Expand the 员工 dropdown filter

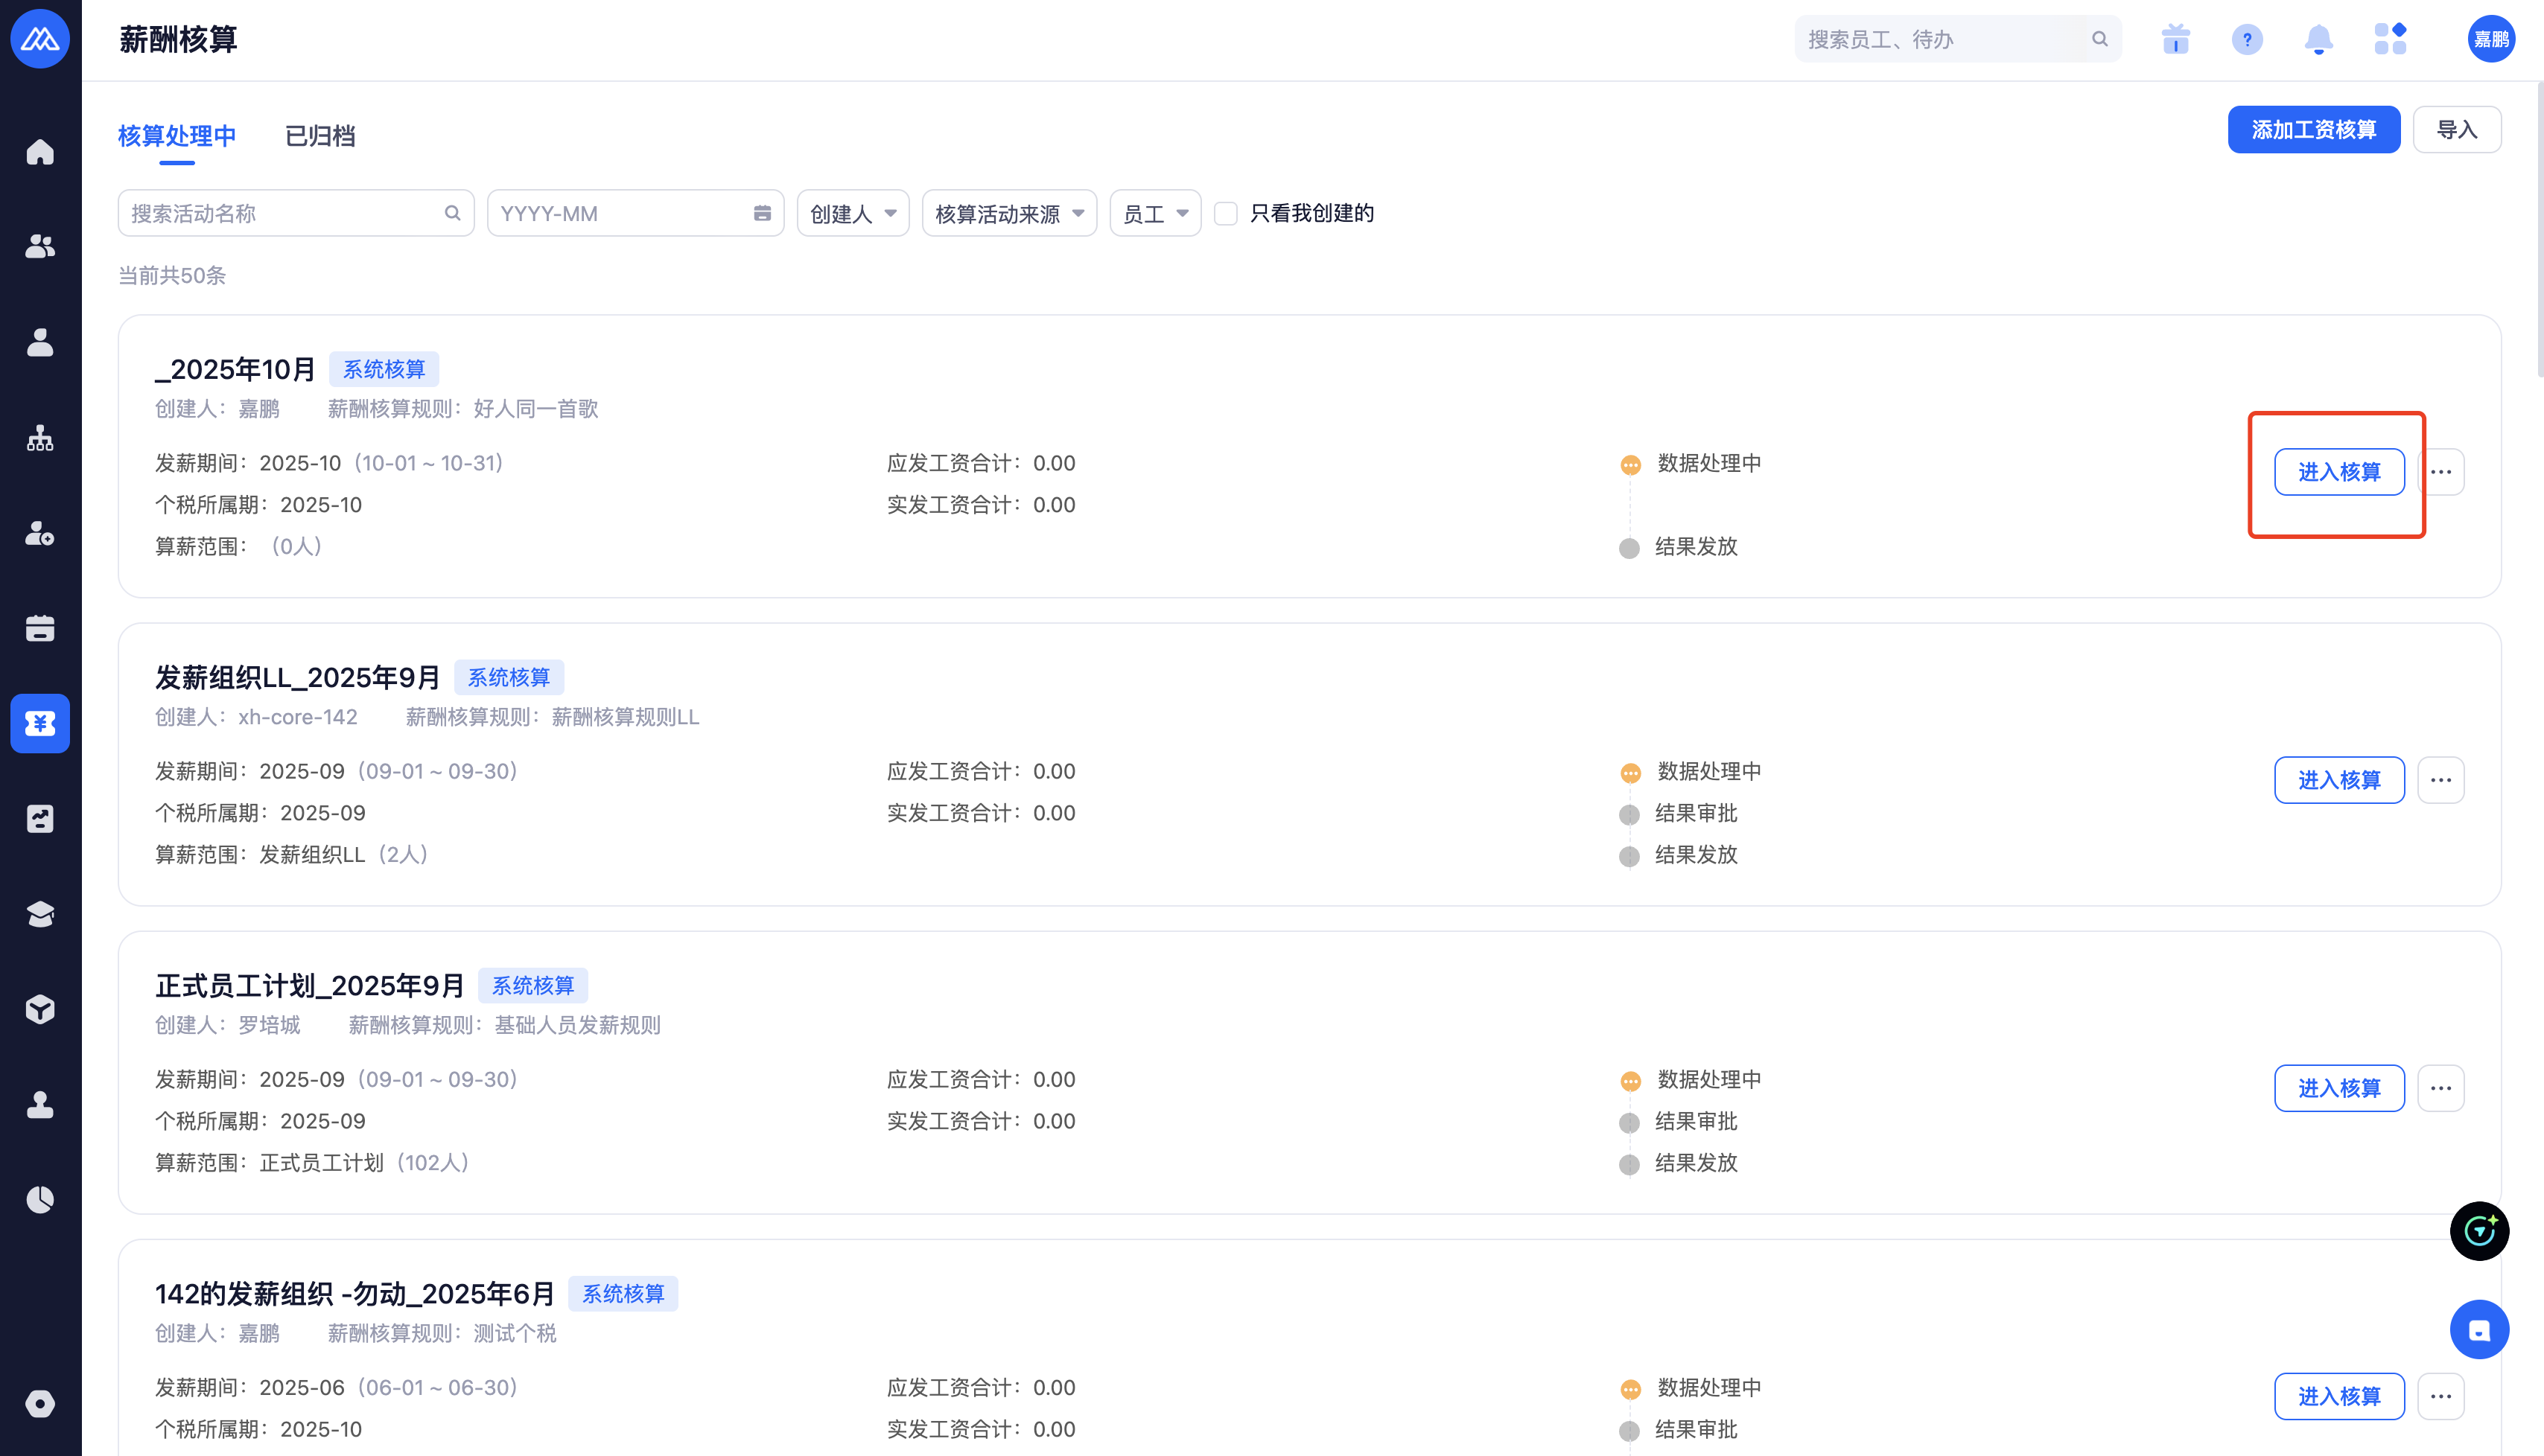point(1154,213)
